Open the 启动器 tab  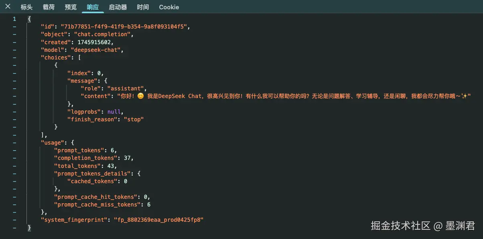click(x=118, y=7)
